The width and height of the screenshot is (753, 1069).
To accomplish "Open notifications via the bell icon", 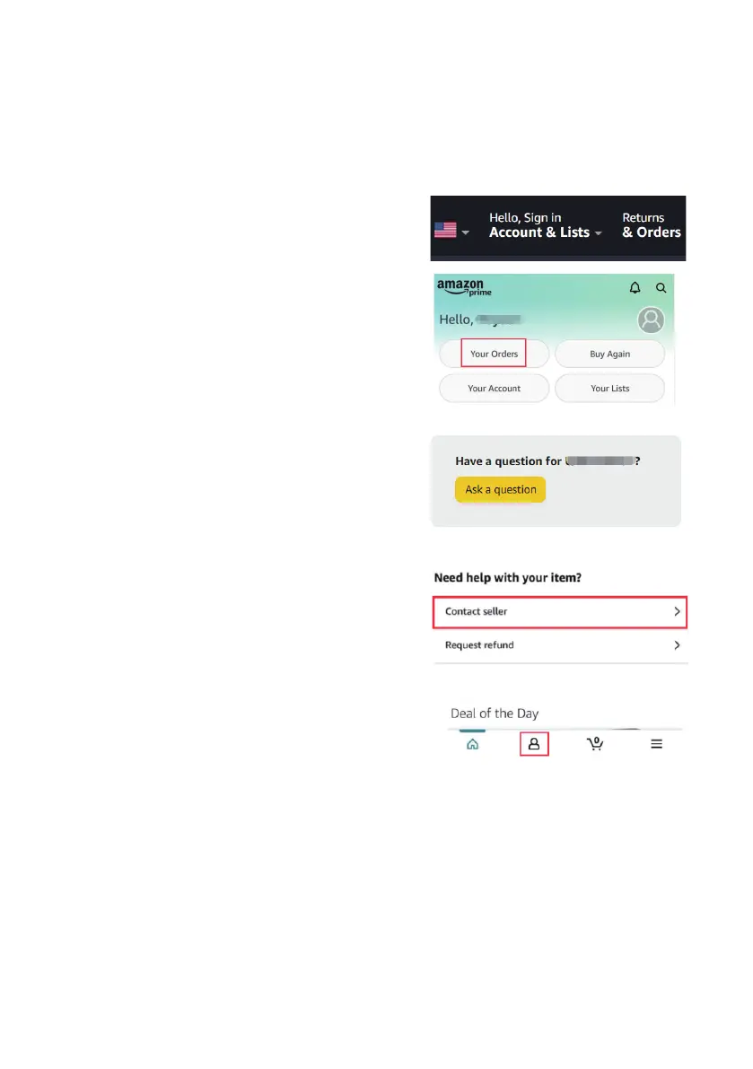I will tap(635, 288).
